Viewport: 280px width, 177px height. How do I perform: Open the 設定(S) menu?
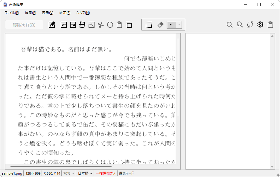click(65, 13)
